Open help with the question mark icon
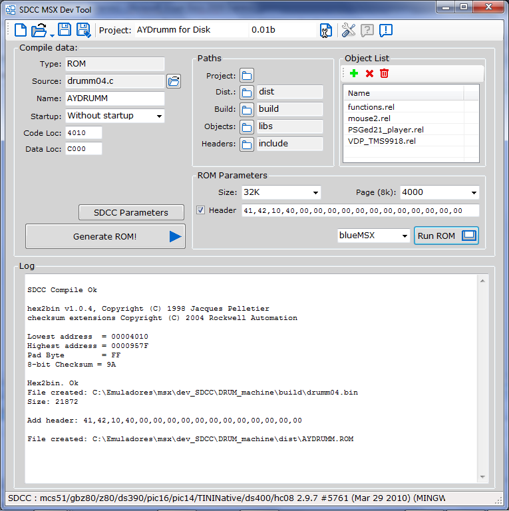509x511 pixels. pos(367,31)
